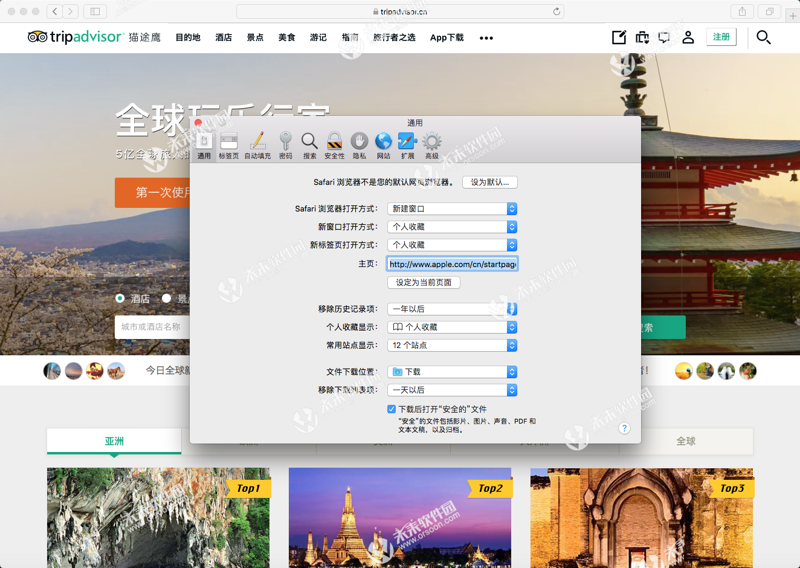Open the 美食 nav menu item

286,37
